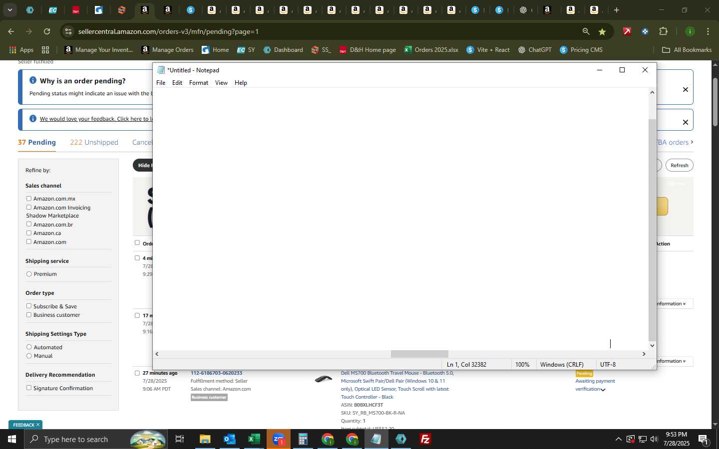719x449 pixels.
Task: Click Dell mouse product thumbnail
Action: (324, 379)
